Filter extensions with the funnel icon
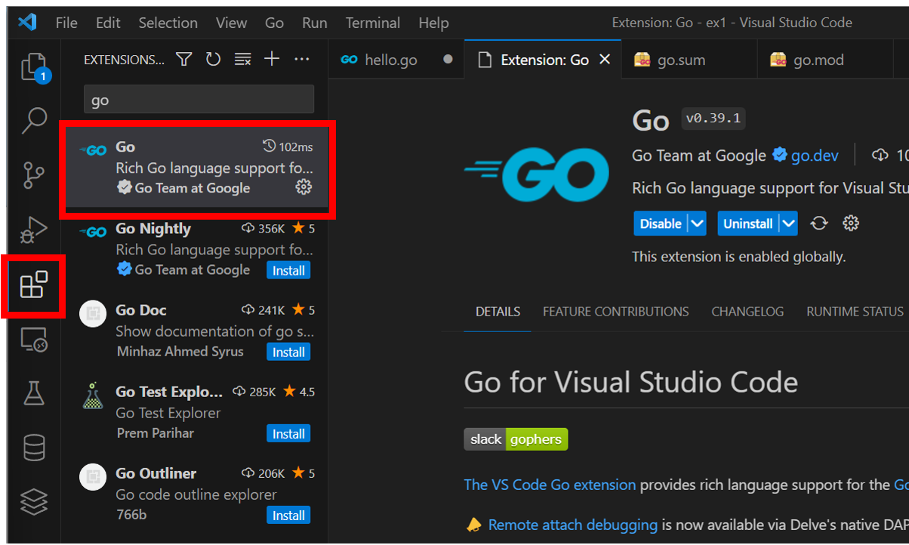 183,60
